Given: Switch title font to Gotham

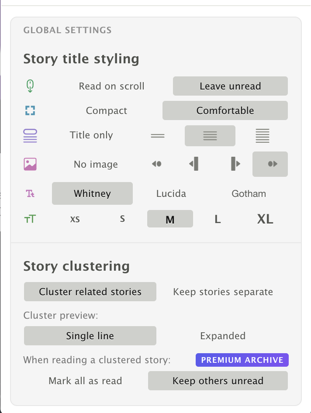Looking at the screenshot, I should (249, 193).
